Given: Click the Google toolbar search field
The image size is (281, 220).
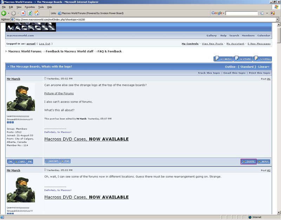Looking at the screenshot, I should click(x=241, y=13).
